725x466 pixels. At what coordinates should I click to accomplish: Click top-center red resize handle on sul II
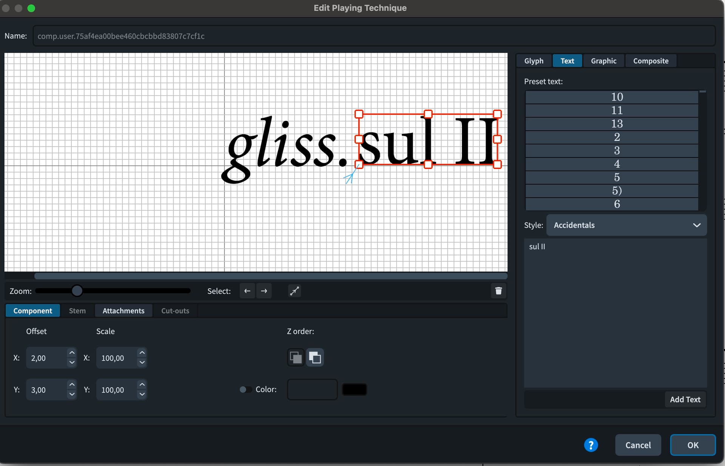point(428,114)
